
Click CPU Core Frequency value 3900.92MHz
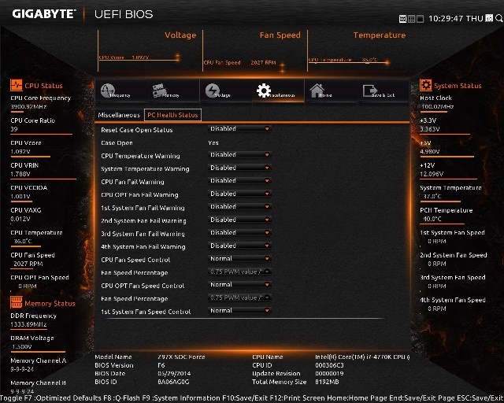click(28, 107)
